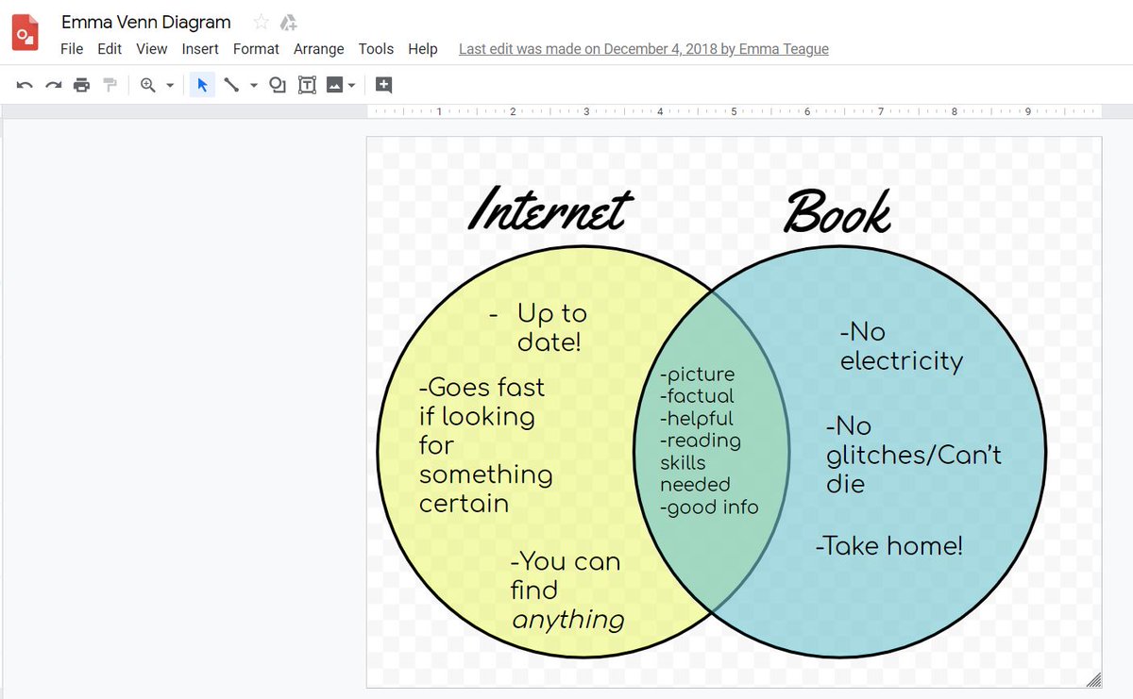Open the Edit menu

[x=110, y=49]
